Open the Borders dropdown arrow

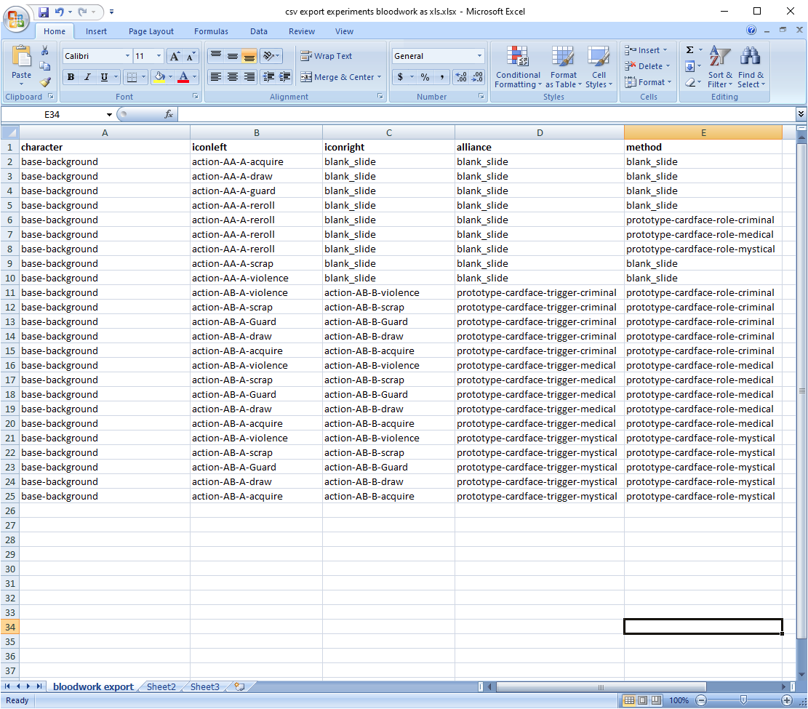click(143, 77)
